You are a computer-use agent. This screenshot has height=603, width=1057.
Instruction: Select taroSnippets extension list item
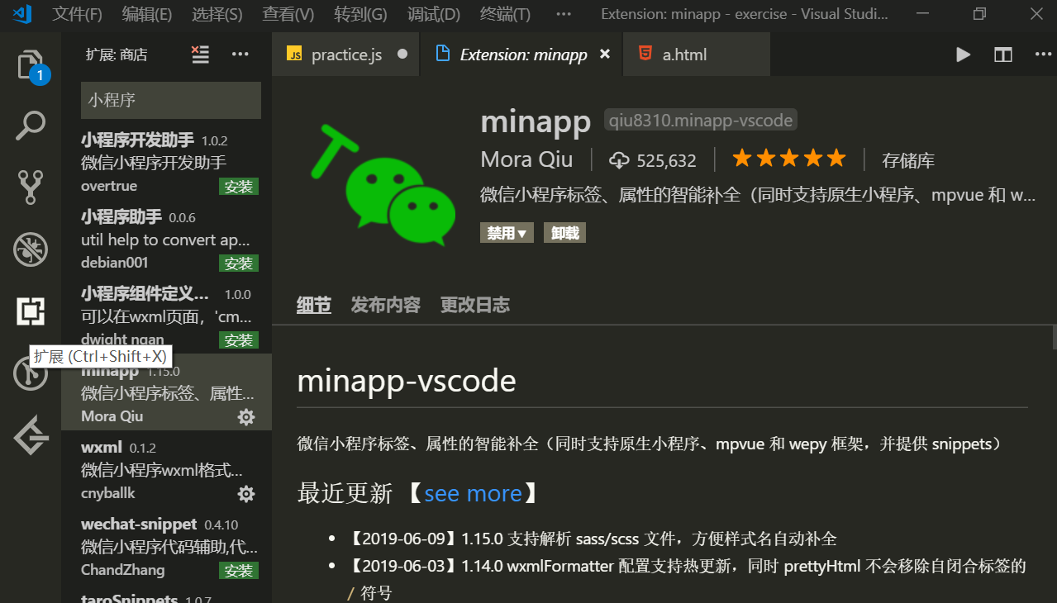pos(166,595)
